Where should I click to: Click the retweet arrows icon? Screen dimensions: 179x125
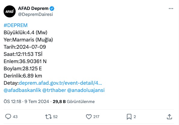[x=48, y=117]
